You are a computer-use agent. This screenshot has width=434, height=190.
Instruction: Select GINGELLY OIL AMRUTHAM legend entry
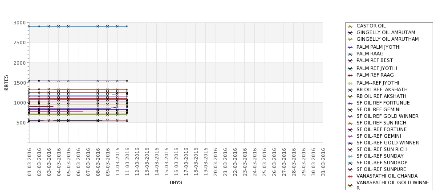click(x=388, y=39)
